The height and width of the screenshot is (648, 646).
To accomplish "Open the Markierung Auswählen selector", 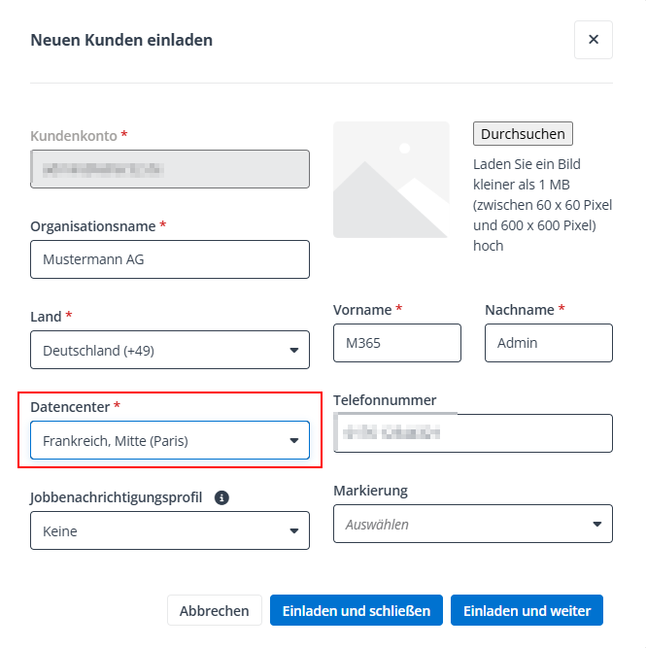I will pyautogui.click(x=461, y=524).
